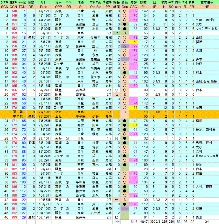219x224 pixels.
Task: Click the Pit column header
Action: click(x=143, y=7)
